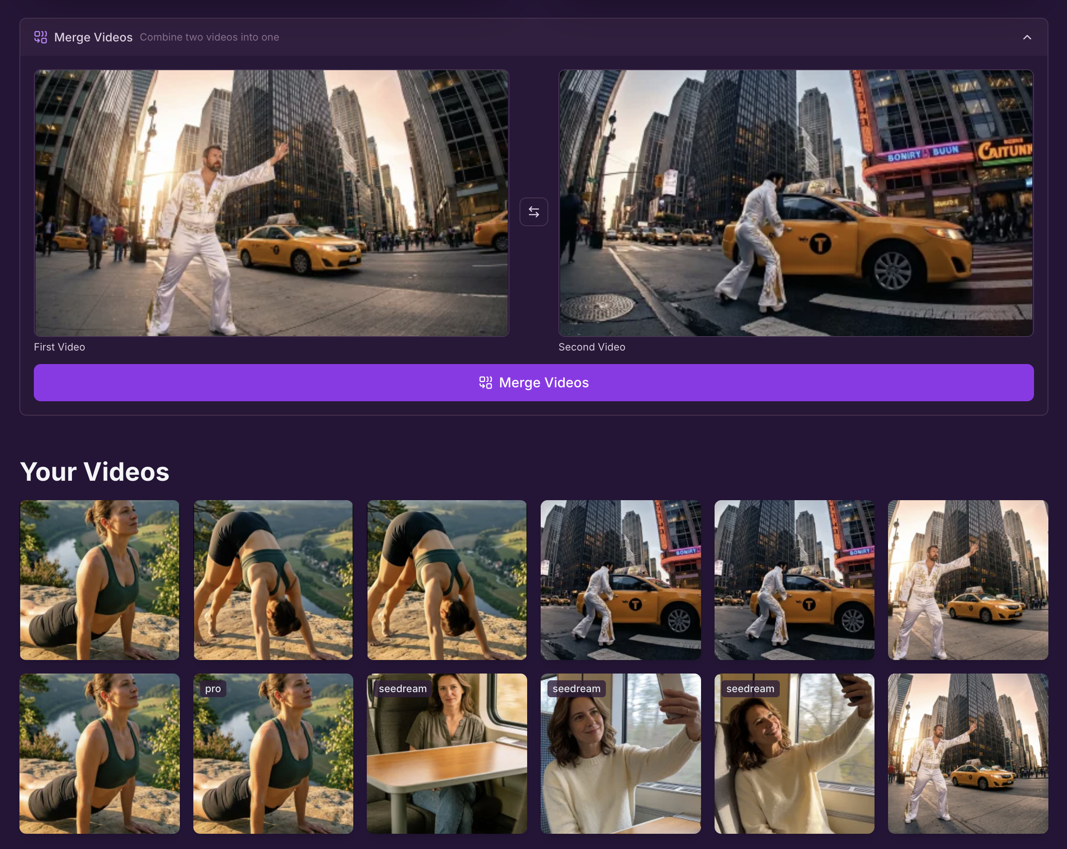The image size is (1067, 849).
Task: Choose the smiling selfie seedream video thumbnail
Action: [x=794, y=753]
